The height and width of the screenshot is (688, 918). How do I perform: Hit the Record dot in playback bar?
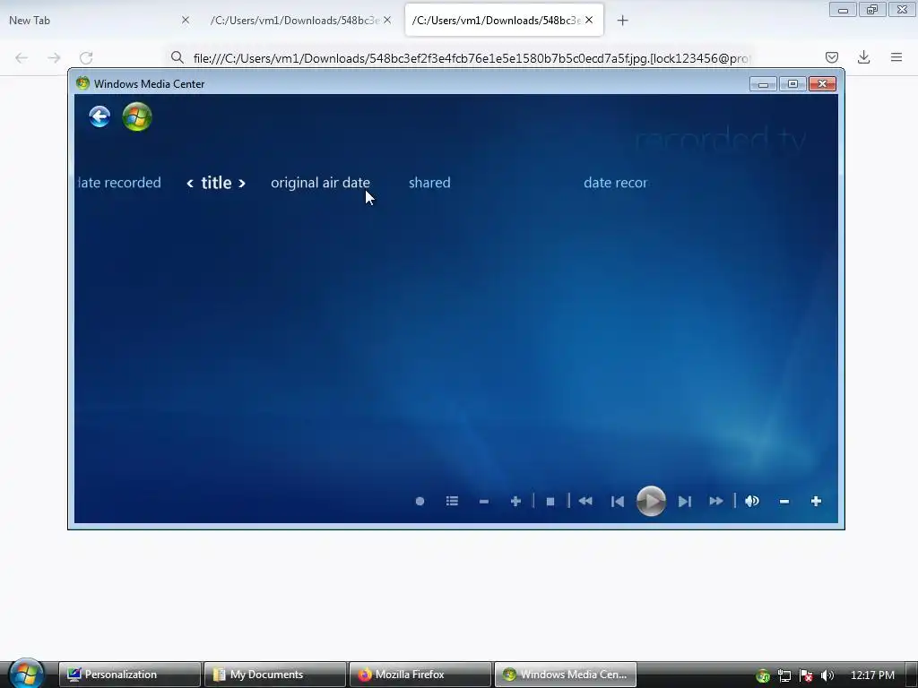(420, 502)
